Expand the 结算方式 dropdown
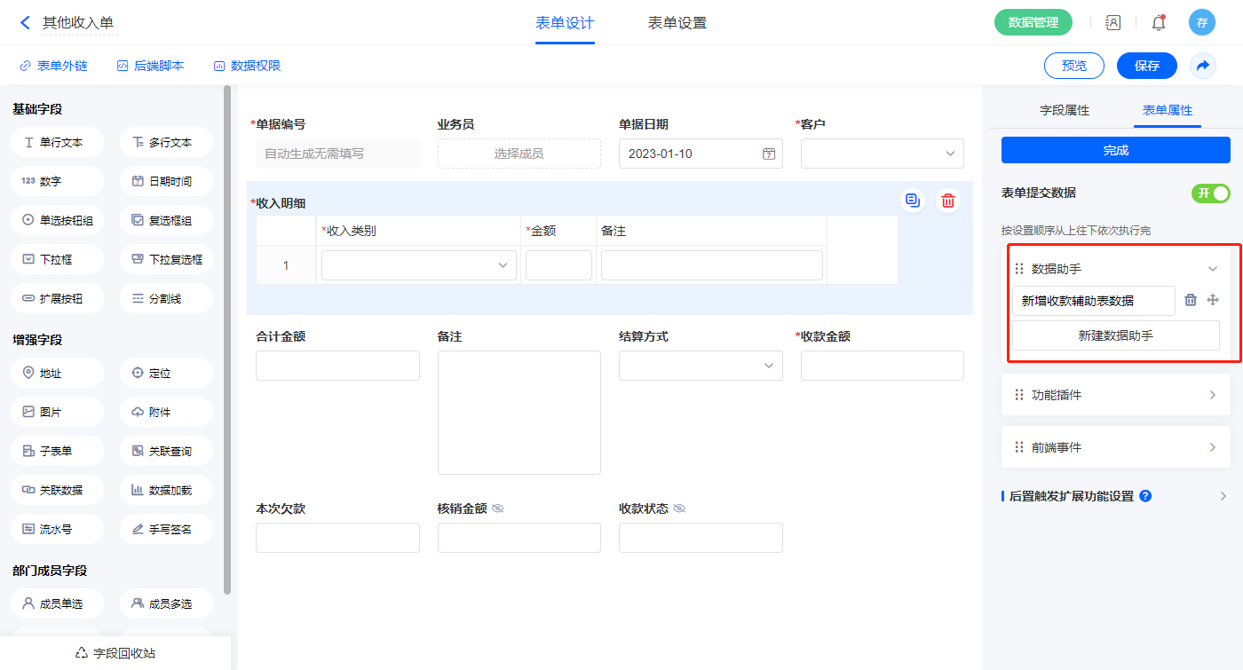This screenshot has height=670, width=1243. [701, 366]
